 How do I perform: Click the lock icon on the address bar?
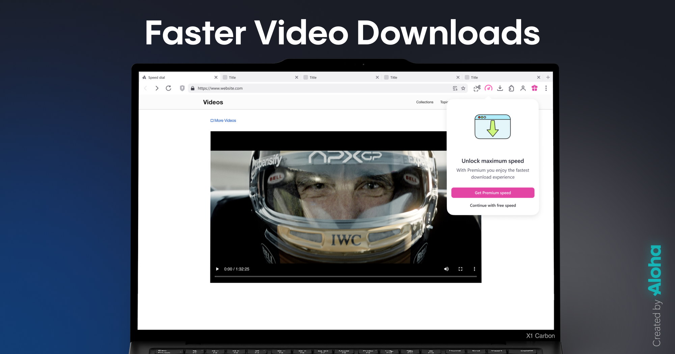192,88
